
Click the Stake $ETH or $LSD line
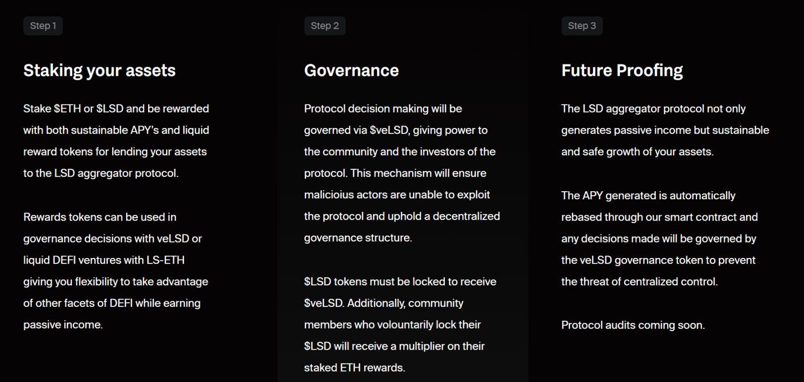(116, 109)
